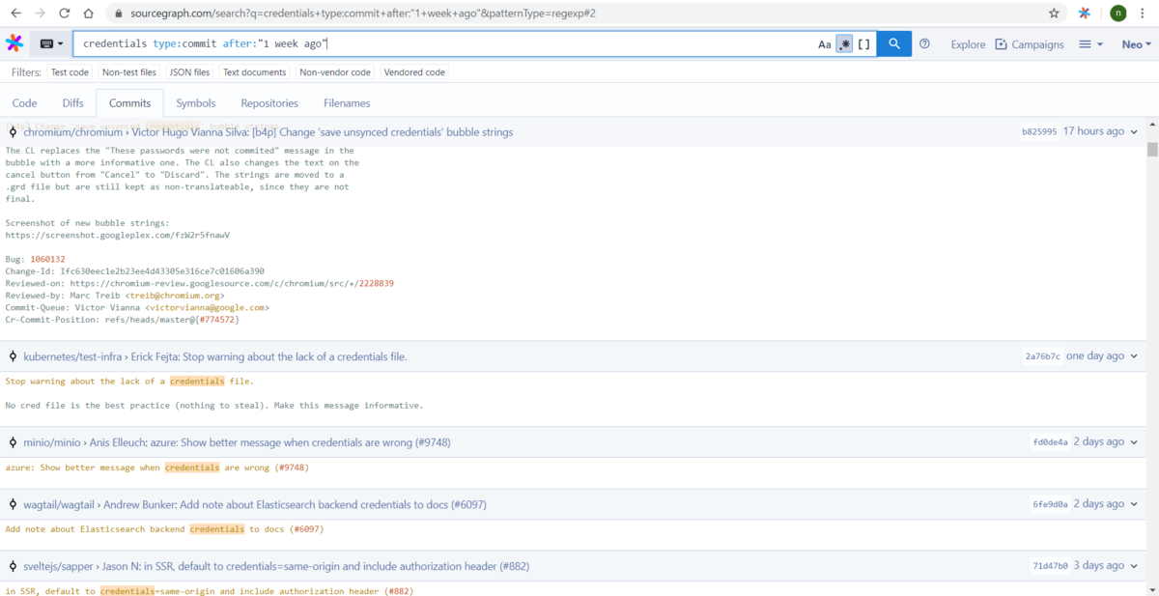Click commit icon beside sveltejs/sapper
This screenshot has width=1159, height=596.
pos(13,566)
